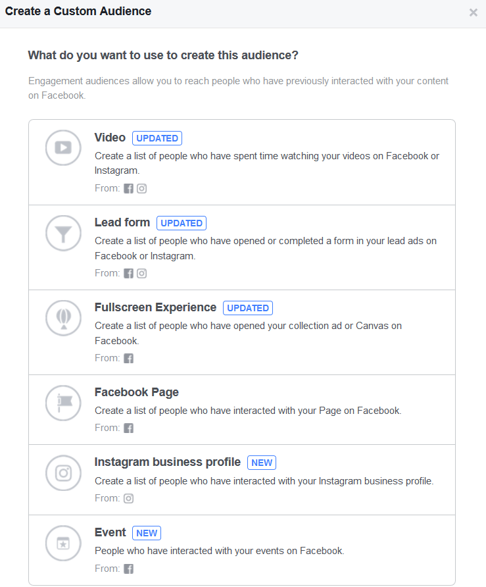Click Facebook source icon under Event
This screenshot has width=486, height=587.
click(x=129, y=569)
